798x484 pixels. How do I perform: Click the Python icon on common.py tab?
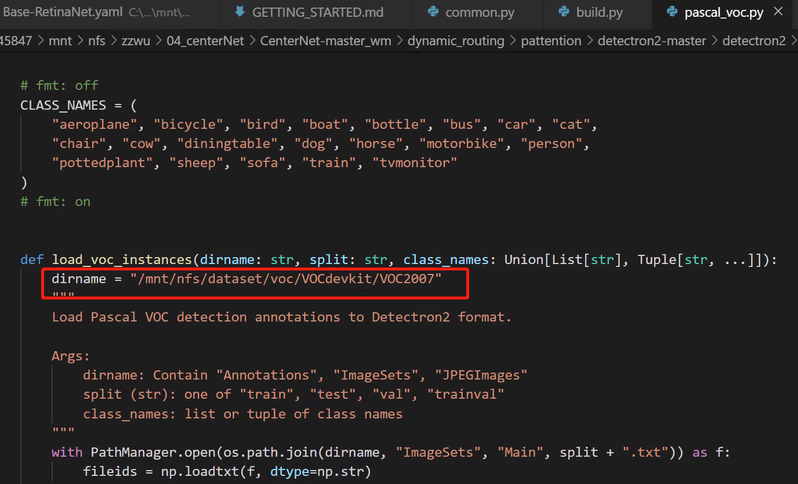coord(431,13)
